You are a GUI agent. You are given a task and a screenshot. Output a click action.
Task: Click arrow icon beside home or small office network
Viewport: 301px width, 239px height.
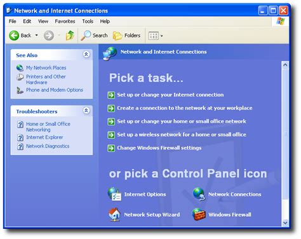coord(111,122)
